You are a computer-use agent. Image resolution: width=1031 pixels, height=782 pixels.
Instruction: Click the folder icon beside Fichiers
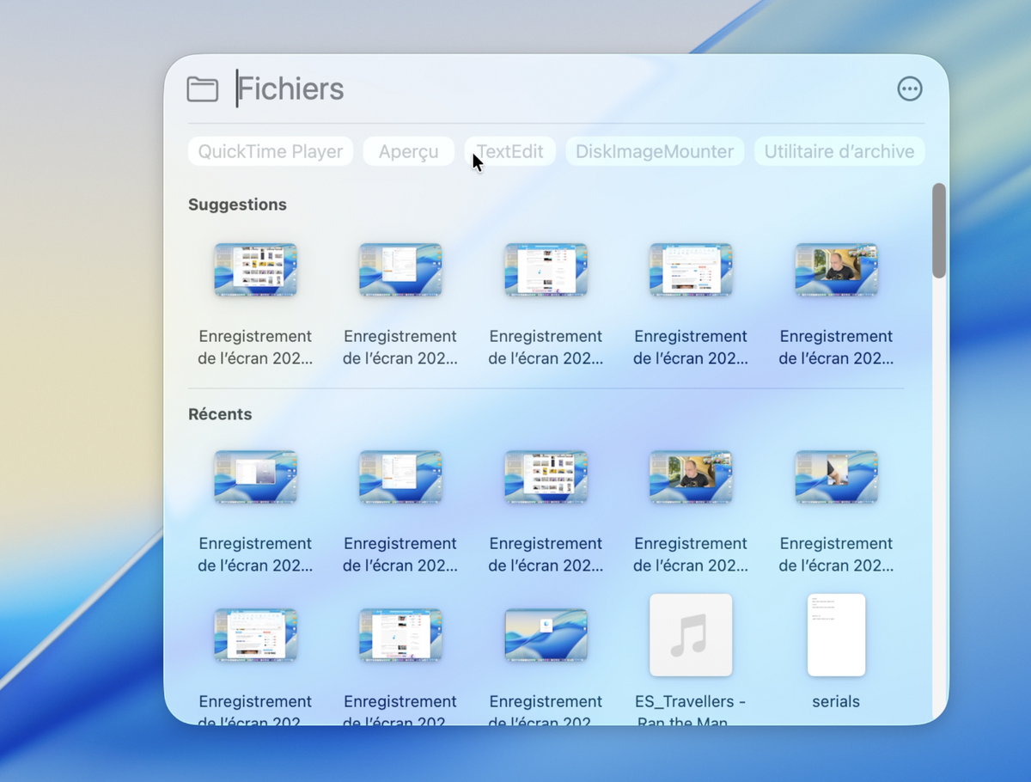[203, 89]
